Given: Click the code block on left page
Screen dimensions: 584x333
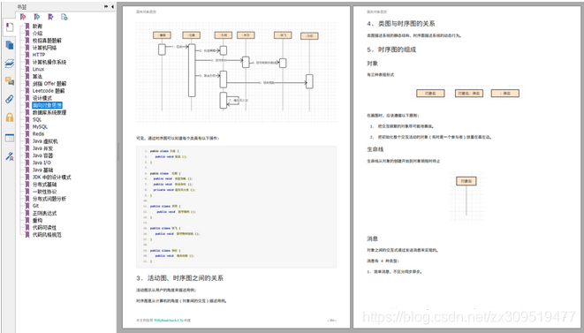Looking at the screenshot, I should (x=236, y=207).
